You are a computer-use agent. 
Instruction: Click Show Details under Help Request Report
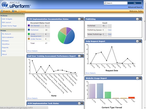(x=90, y=73)
